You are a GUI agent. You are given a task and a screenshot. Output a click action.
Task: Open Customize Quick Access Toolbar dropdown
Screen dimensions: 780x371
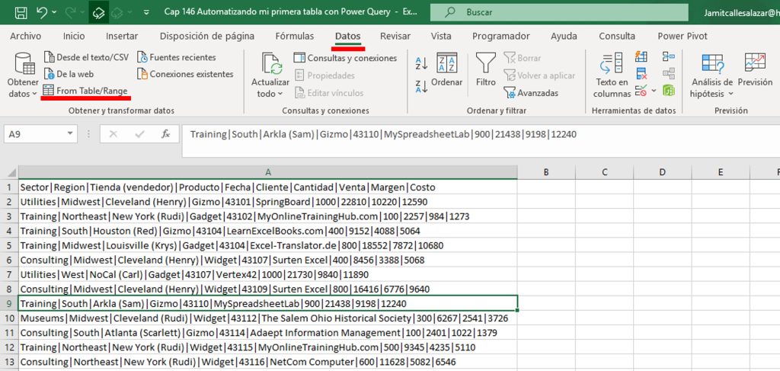click(x=145, y=12)
